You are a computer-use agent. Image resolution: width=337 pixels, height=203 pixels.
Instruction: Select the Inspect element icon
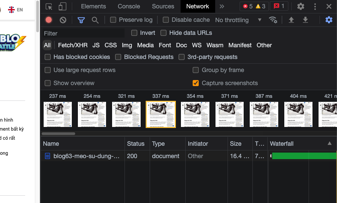pos(49,6)
